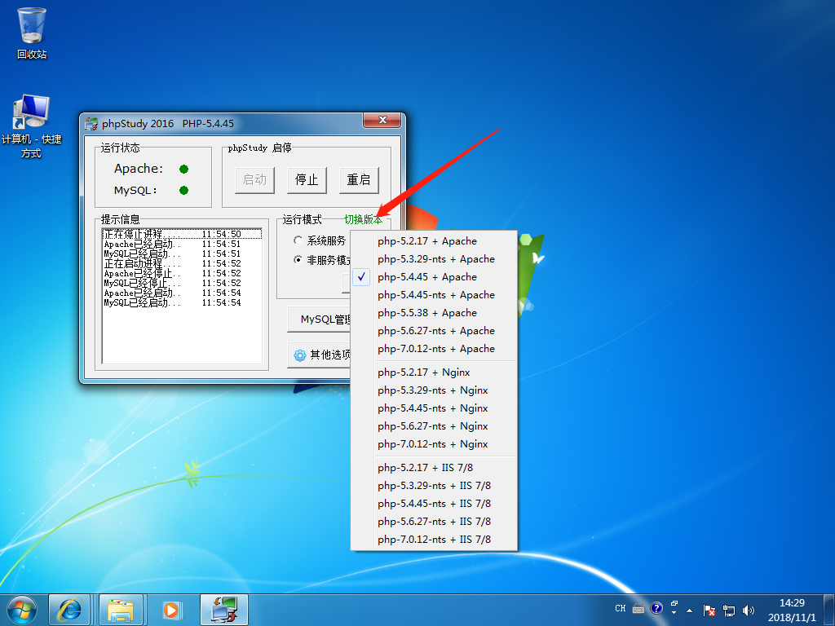835x626 pixels.
Task: Click the 切换版本 link
Action: click(x=363, y=219)
